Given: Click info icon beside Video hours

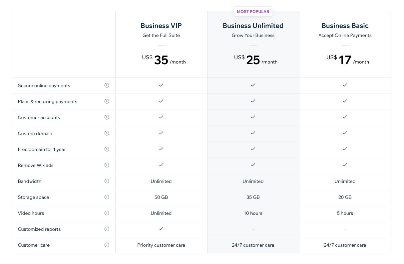Looking at the screenshot, I should pos(107,213).
